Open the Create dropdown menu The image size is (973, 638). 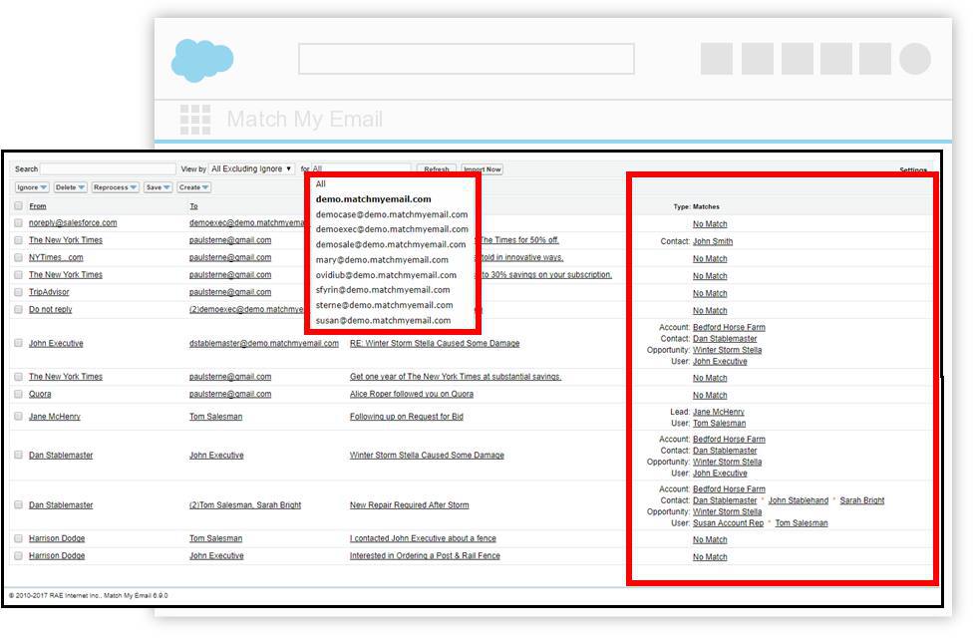pos(193,187)
